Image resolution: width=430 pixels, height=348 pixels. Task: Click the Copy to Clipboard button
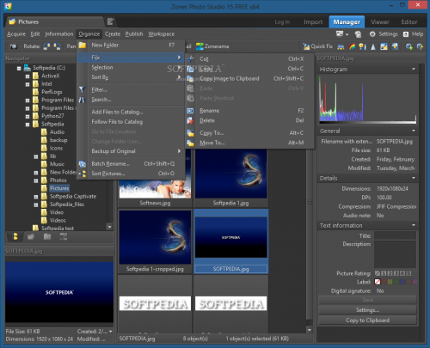point(367,321)
